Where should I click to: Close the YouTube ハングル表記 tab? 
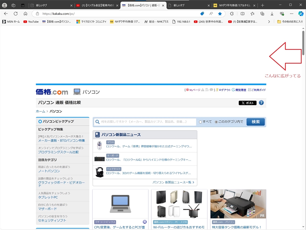coord(117,5)
